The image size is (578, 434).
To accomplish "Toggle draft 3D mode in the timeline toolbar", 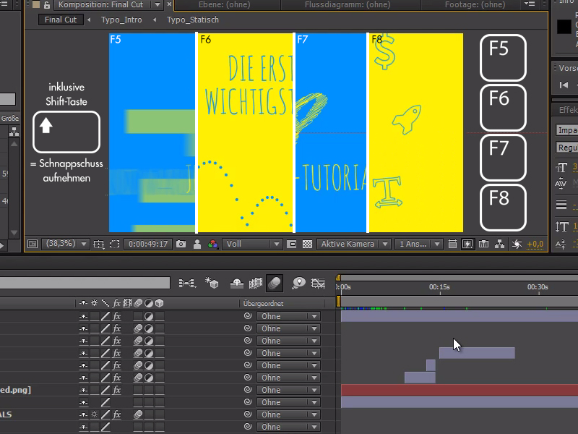I will tap(212, 283).
